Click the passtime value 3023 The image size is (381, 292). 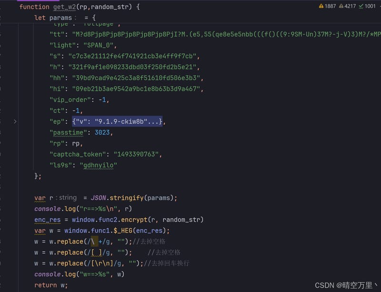click(102, 133)
